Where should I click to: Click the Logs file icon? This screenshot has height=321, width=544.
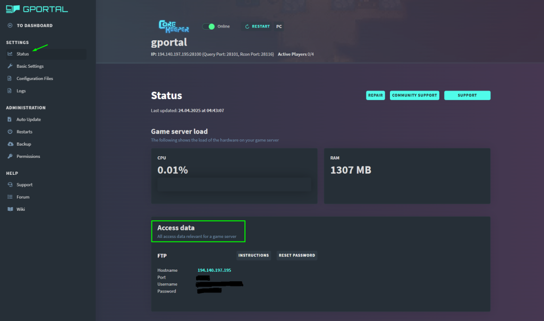click(10, 91)
